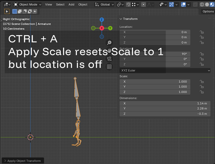Choose the set new selection mode
The image size is (215, 164).
pyautogui.click(x=15, y=11)
